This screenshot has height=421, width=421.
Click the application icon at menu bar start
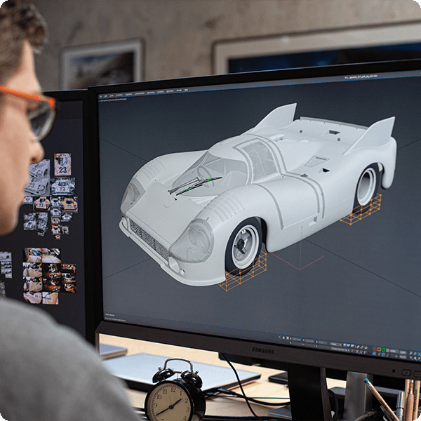pyautogui.click(x=100, y=95)
